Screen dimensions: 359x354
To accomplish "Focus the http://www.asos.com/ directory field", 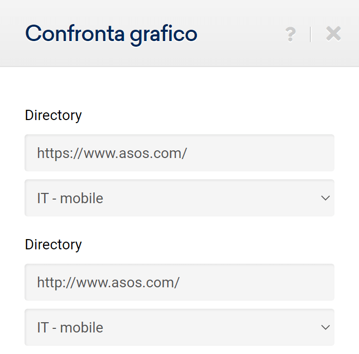I will 180,282.
